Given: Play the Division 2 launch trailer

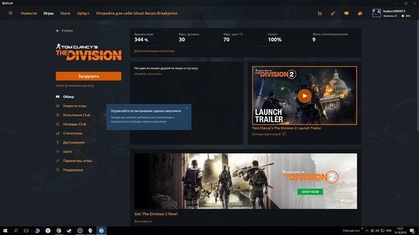Looking at the screenshot, I should [304, 96].
